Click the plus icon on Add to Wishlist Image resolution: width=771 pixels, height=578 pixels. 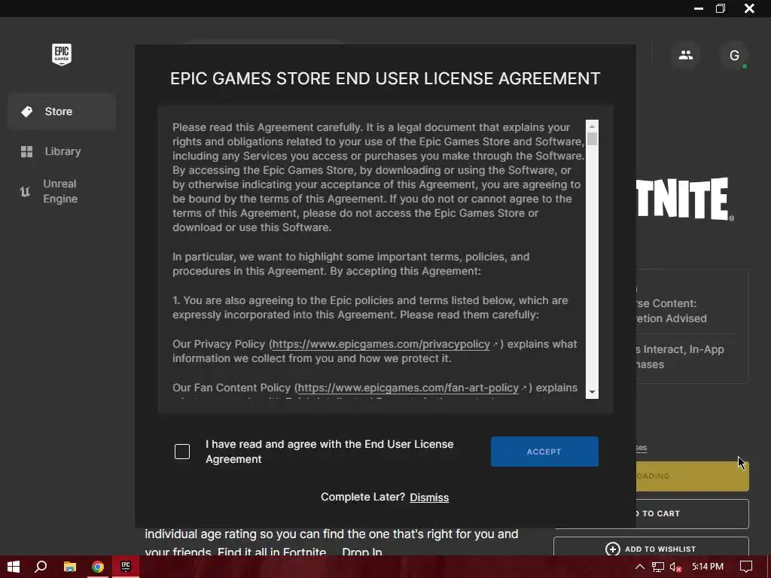coord(612,549)
